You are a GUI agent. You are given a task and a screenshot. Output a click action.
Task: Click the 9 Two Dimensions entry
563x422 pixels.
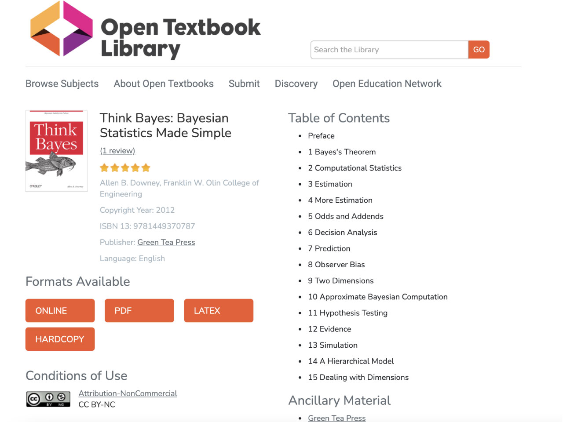tap(341, 280)
